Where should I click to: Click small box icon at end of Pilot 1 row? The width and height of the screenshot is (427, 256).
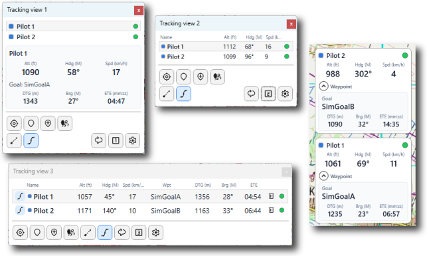point(271,196)
